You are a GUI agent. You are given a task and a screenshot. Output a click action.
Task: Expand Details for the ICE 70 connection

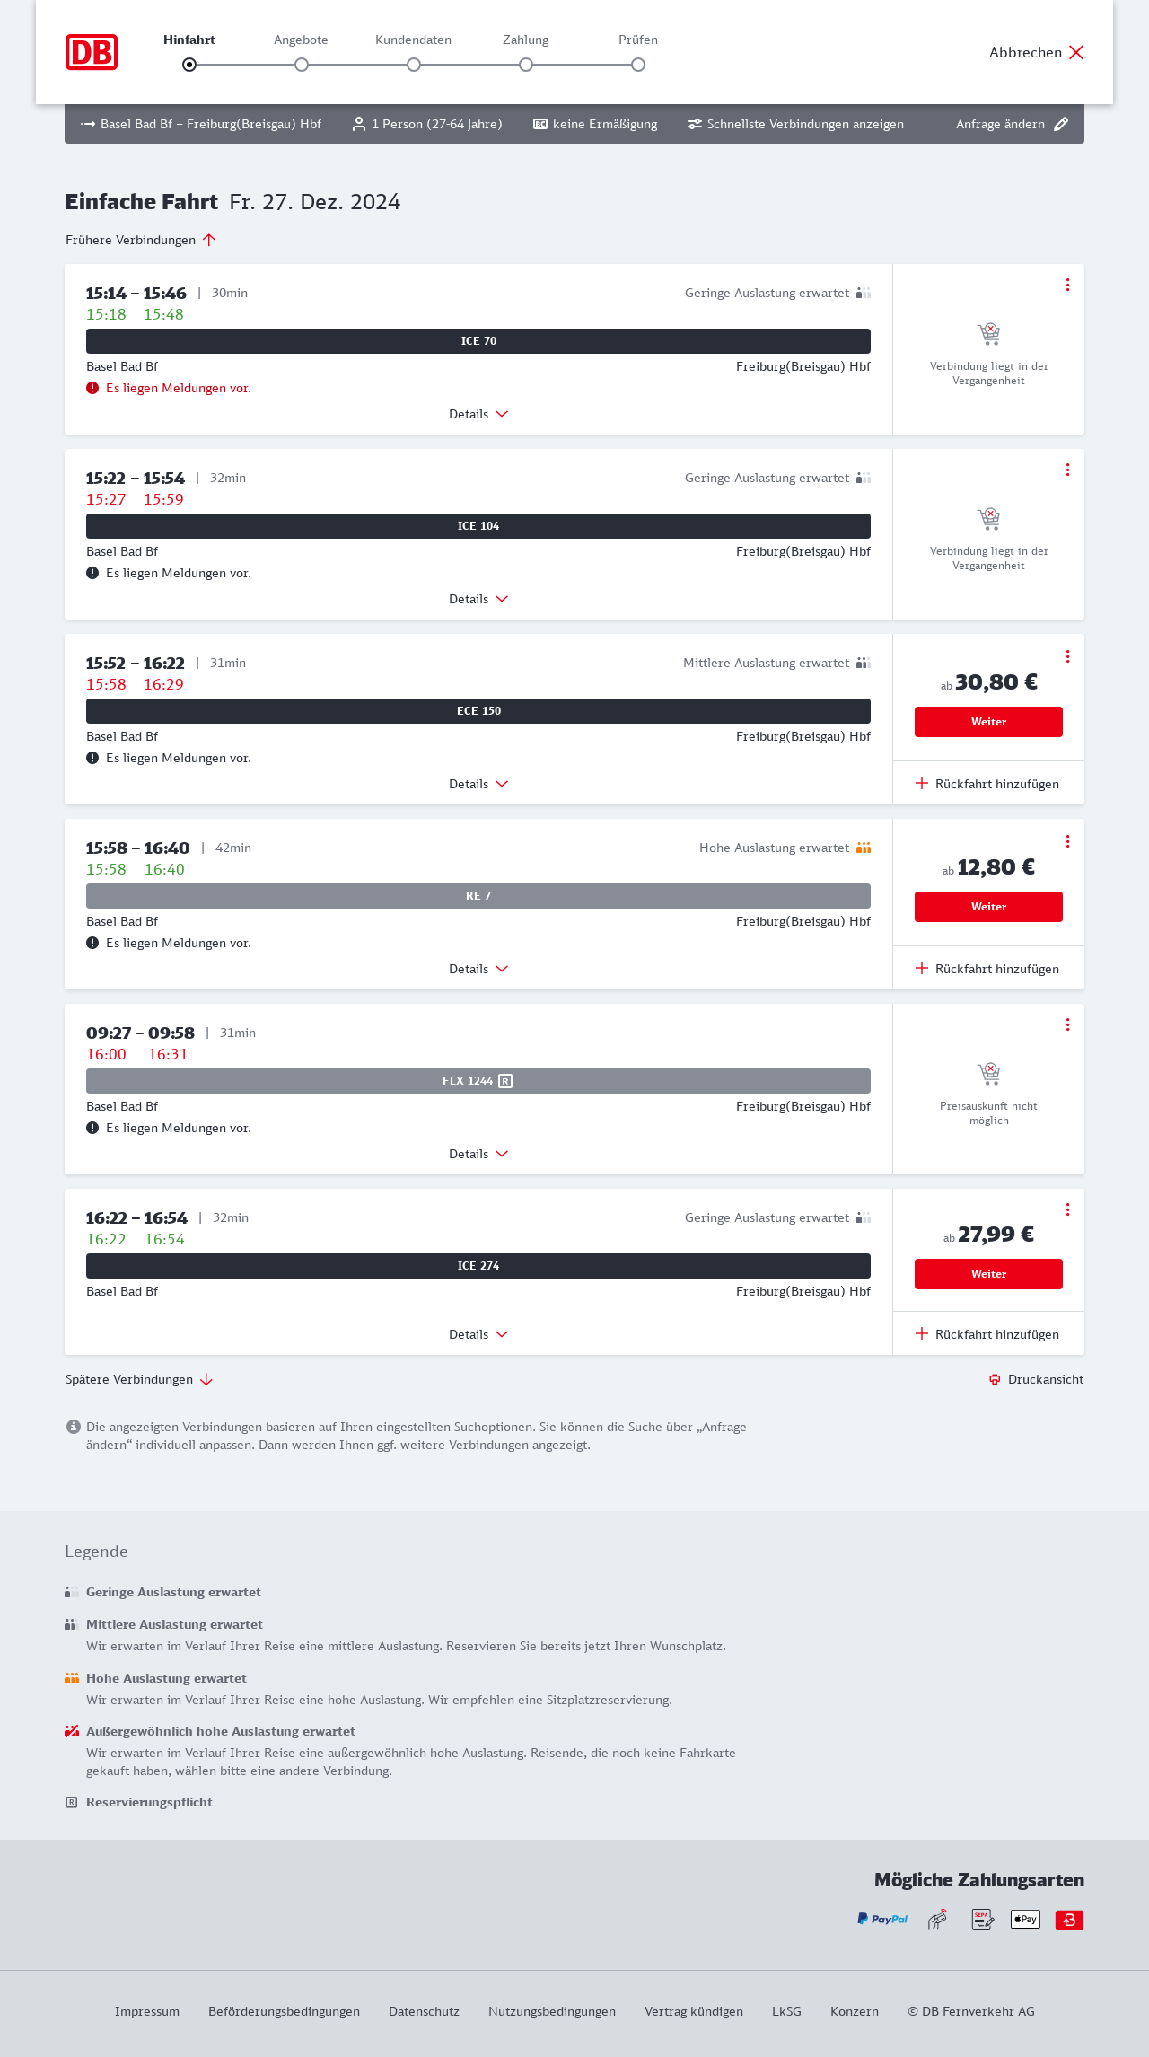pos(478,414)
